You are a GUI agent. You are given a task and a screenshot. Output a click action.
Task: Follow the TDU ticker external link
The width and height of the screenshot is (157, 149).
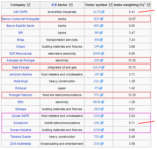click(99, 137)
